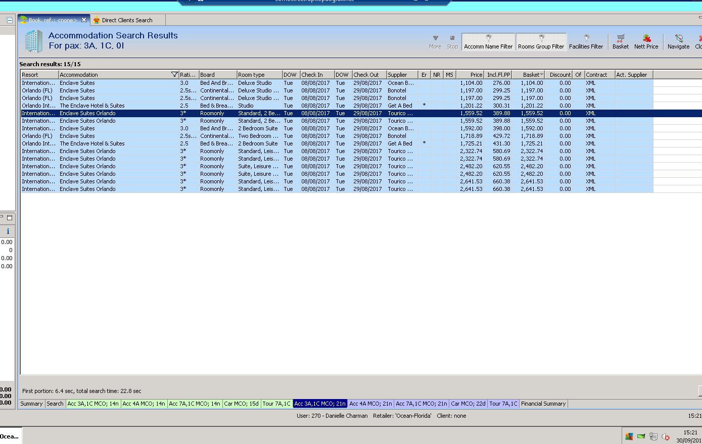Viewport: 702px width, 444px height.
Task: Click the Facilities Filter funnel icon
Action: coord(586,38)
